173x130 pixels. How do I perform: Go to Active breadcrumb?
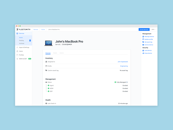[x=43, y=30]
